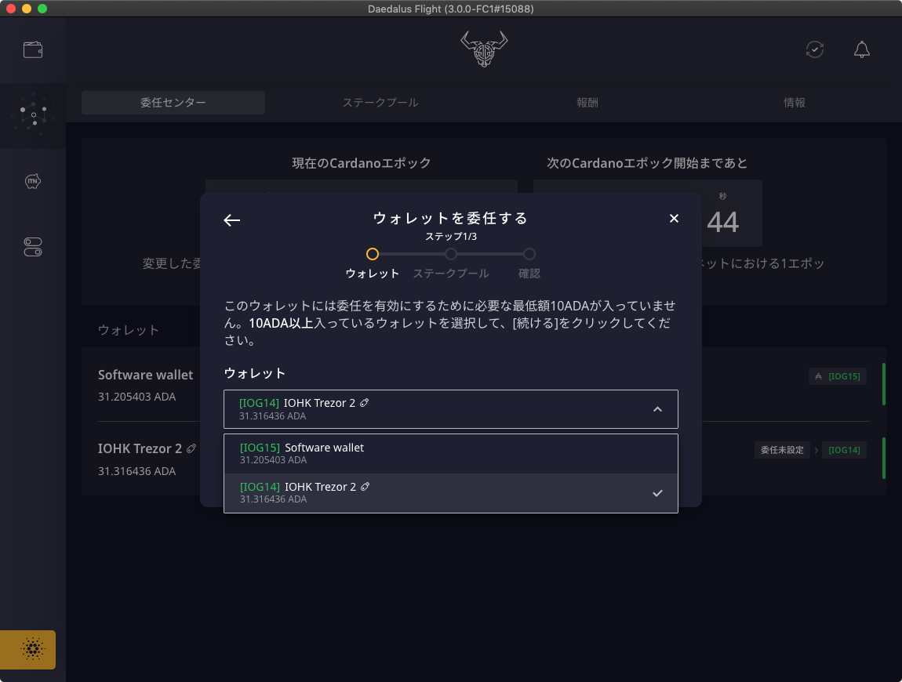Click hardware icon beside IOHK Trezor 2 in wallet list
The width and height of the screenshot is (902, 682).
191,448
